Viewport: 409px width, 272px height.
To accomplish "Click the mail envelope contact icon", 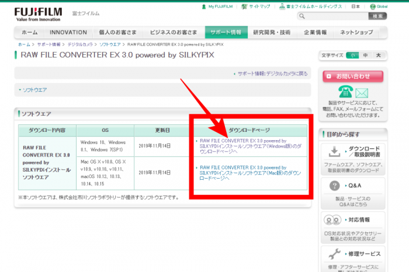I will (x=362, y=93).
